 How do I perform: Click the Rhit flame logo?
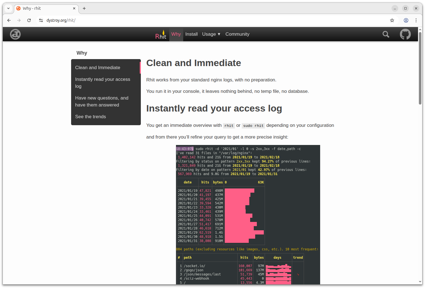point(161,35)
